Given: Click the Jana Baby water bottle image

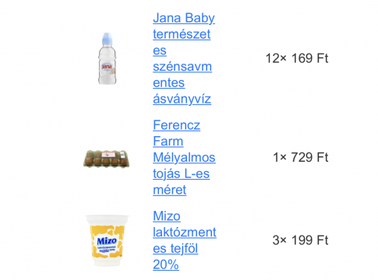Looking at the screenshot, I should (107, 58).
